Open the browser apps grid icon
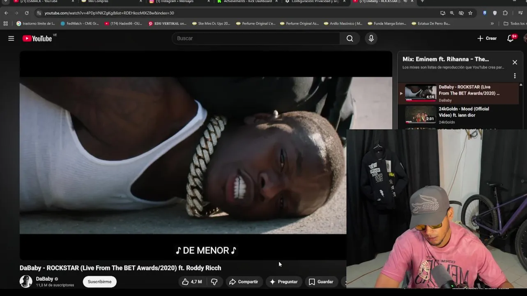 click(x=5, y=23)
